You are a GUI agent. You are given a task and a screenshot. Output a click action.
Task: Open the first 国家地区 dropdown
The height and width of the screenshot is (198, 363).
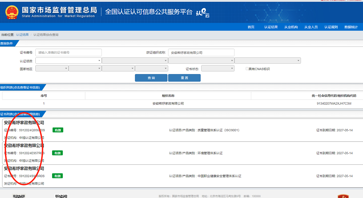click(52, 69)
